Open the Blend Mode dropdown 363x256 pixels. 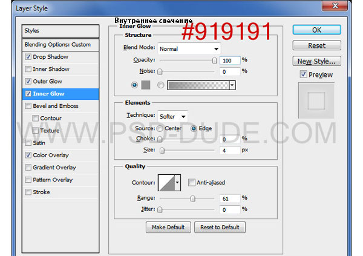189,48
